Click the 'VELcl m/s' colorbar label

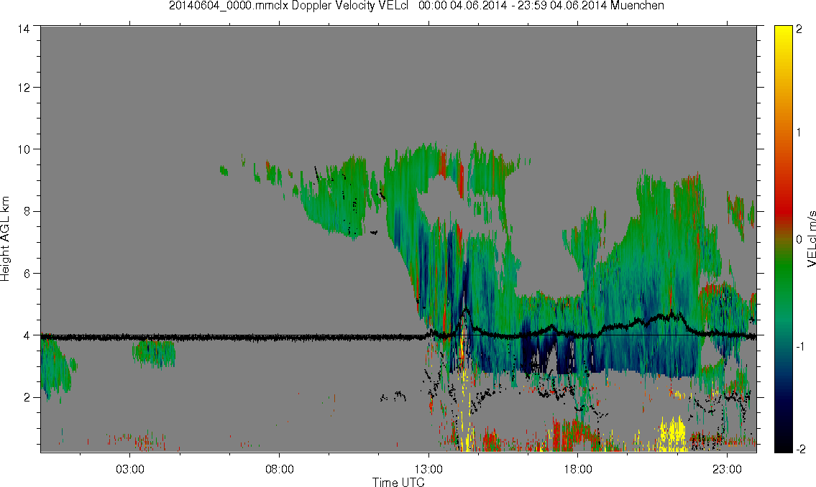[x=811, y=239]
